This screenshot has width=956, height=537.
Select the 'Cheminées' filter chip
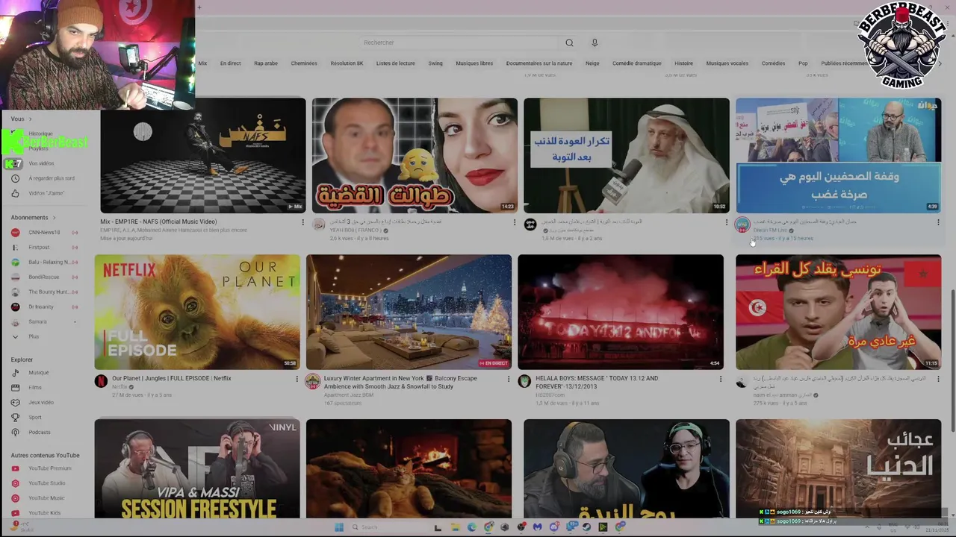[304, 63]
